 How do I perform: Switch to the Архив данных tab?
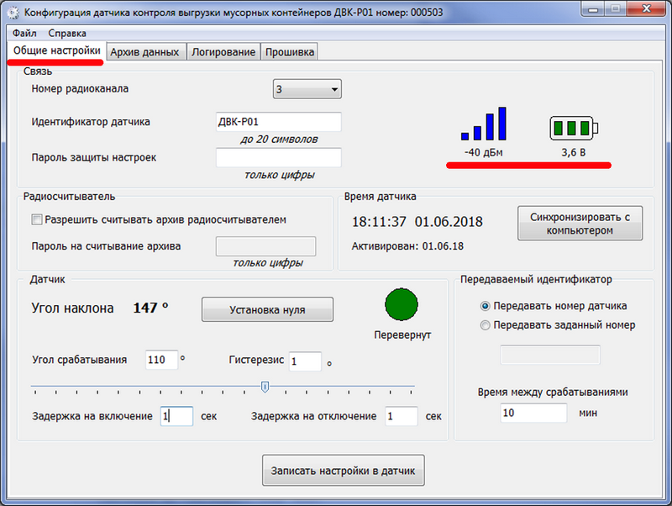[144, 52]
